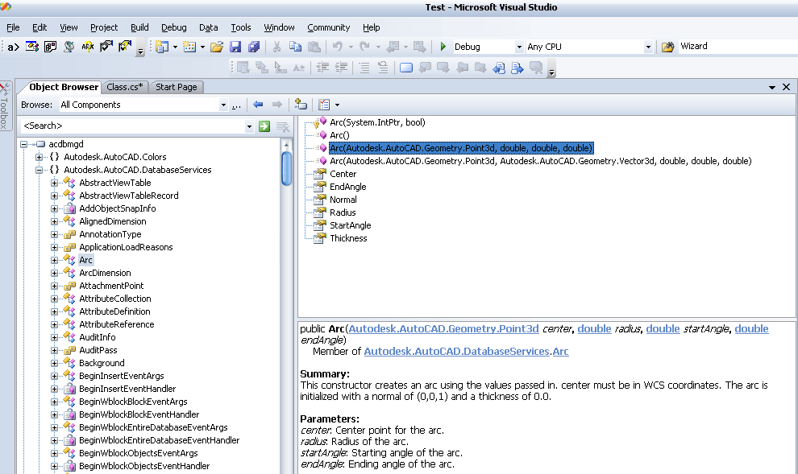Image resolution: width=798 pixels, height=474 pixels.
Task: Follow the Autodesk.AutoCAD.Geometry.Point3d link
Action: 443,329
